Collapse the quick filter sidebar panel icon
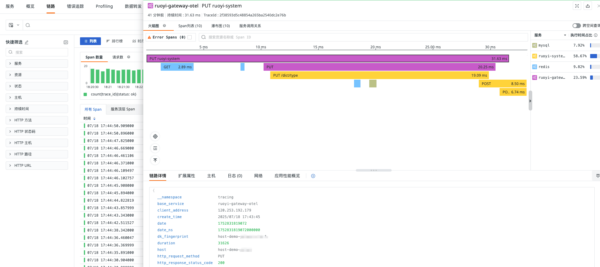 [66, 42]
